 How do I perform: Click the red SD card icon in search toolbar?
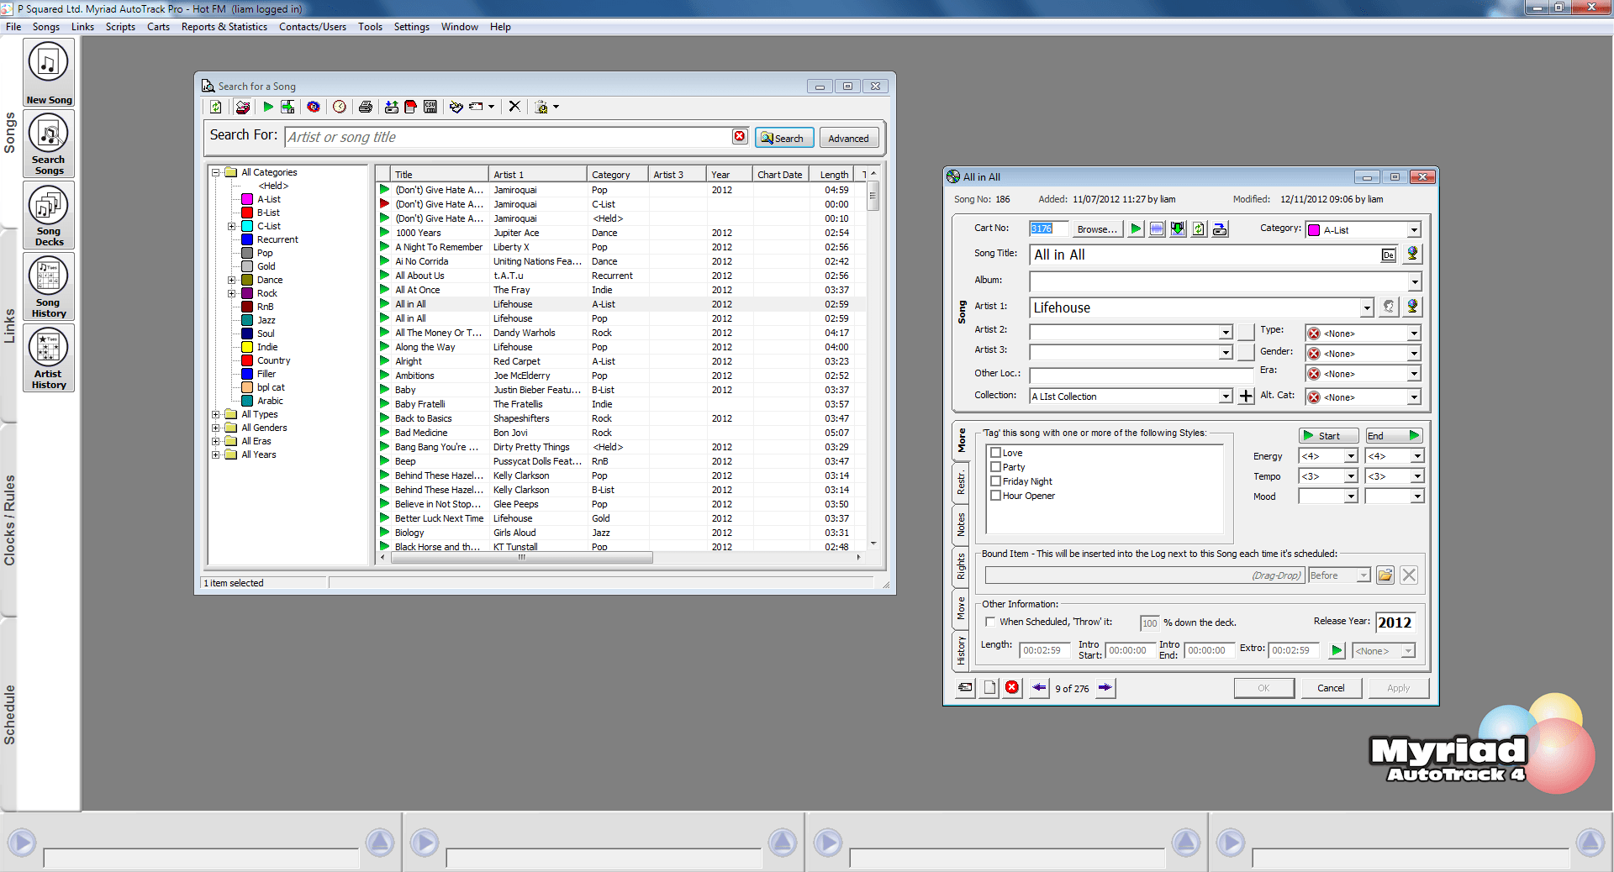[411, 107]
